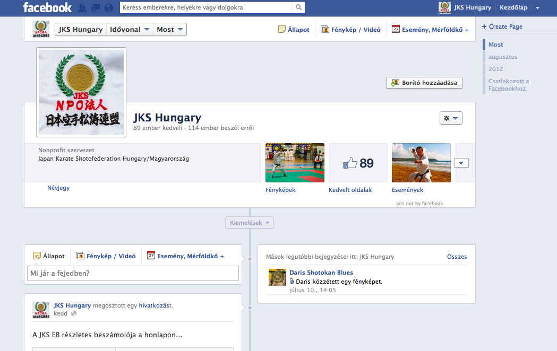Click the gear settings button on the page
Image resolution: width=557 pixels, height=351 pixels.
[451, 118]
